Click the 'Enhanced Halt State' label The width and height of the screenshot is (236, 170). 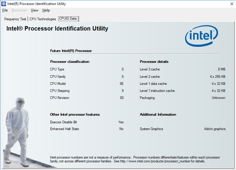click(64, 129)
